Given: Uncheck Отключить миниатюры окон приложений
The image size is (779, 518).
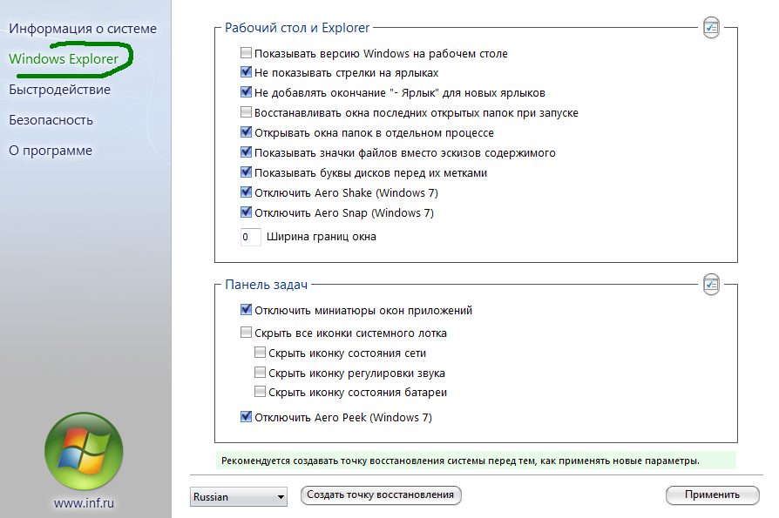Looking at the screenshot, I should pos(246,310).
